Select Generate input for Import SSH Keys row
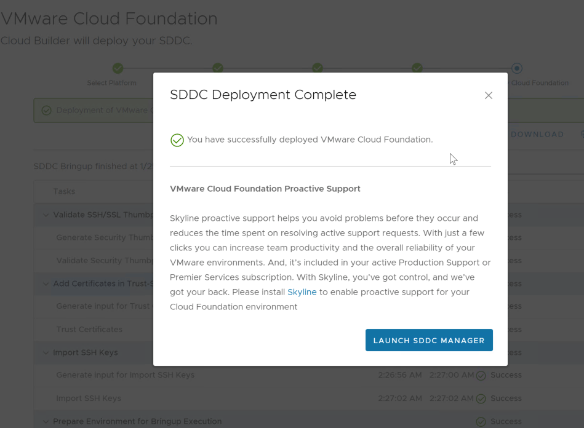The height and width of the screenshot is (428, 584). click(125, 375)
